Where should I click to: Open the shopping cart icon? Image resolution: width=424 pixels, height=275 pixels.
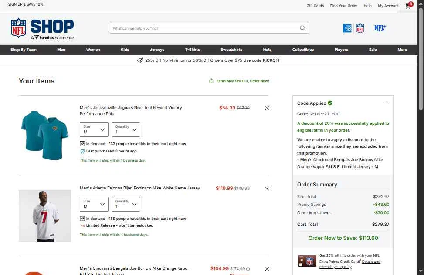(x=409, y=5)
